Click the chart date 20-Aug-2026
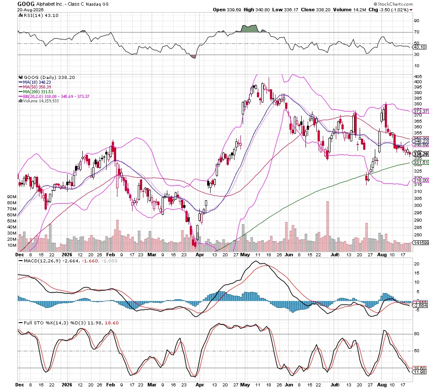The width and height of the screenshot is (429, 389). [30, 10]
